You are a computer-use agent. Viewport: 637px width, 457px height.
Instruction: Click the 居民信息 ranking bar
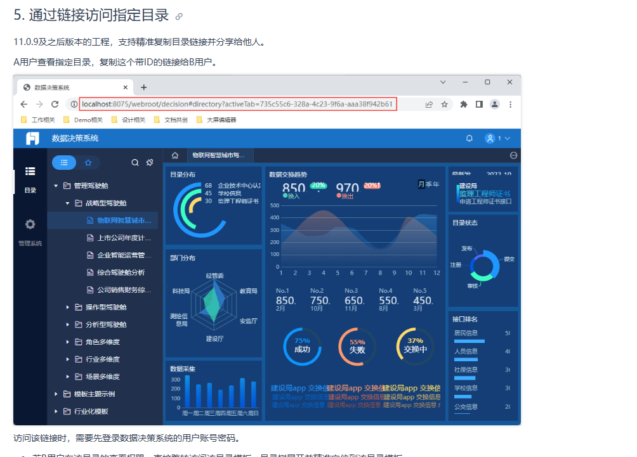point(470,342)
